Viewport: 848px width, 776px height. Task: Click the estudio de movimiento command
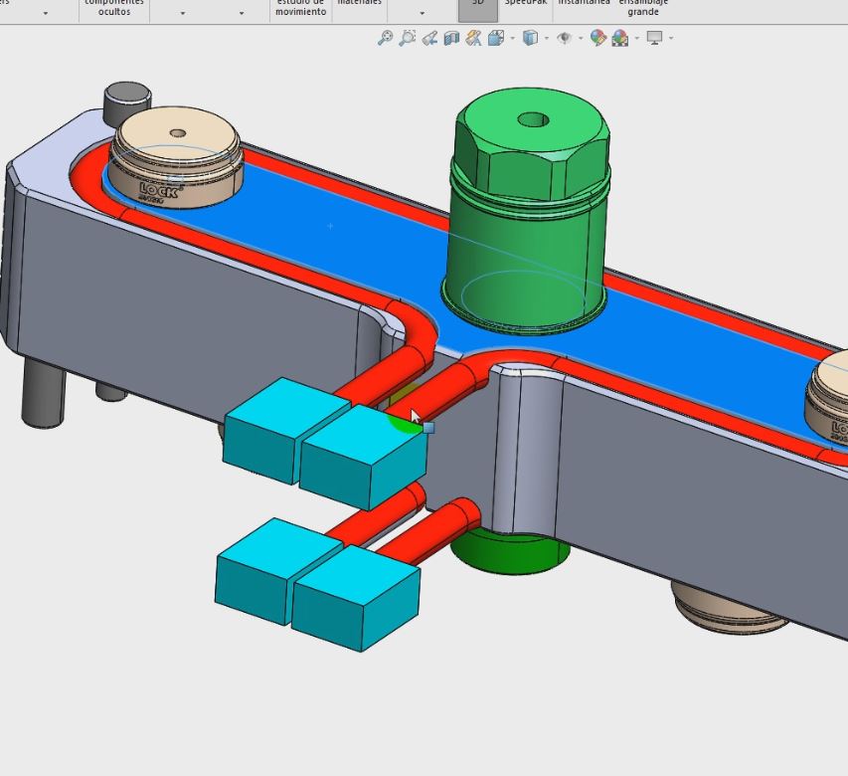coord(300,7)
